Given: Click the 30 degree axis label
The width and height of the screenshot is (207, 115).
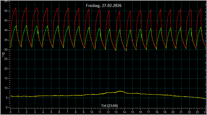Looking at the screenshot, I should click(x=6, y=50).
